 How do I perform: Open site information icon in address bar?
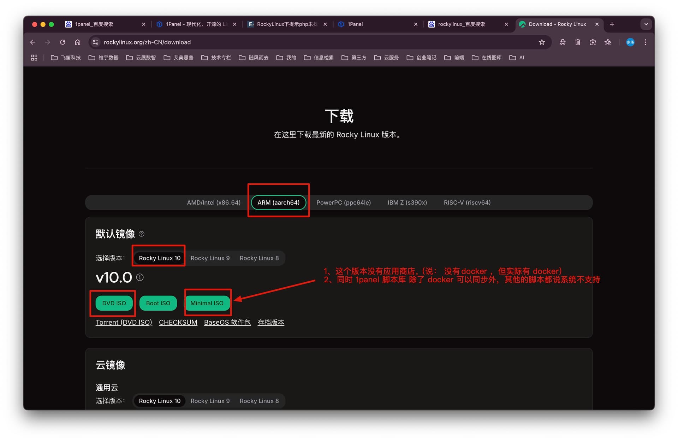click(95, 42)
